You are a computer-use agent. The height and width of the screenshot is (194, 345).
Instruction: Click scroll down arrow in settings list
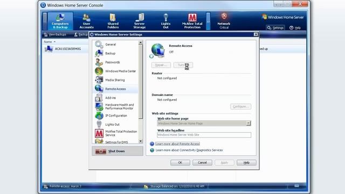140,141
